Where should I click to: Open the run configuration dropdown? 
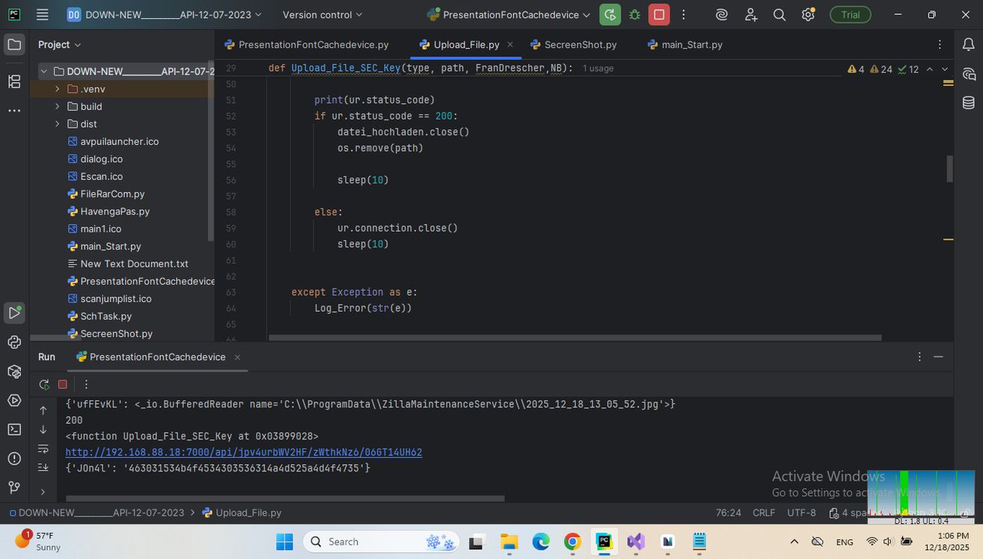click(509, 15)
